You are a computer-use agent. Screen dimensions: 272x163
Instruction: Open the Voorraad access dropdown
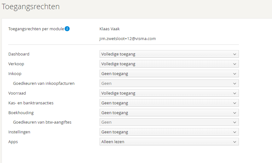pyautogui.click(x=169, y=93)
